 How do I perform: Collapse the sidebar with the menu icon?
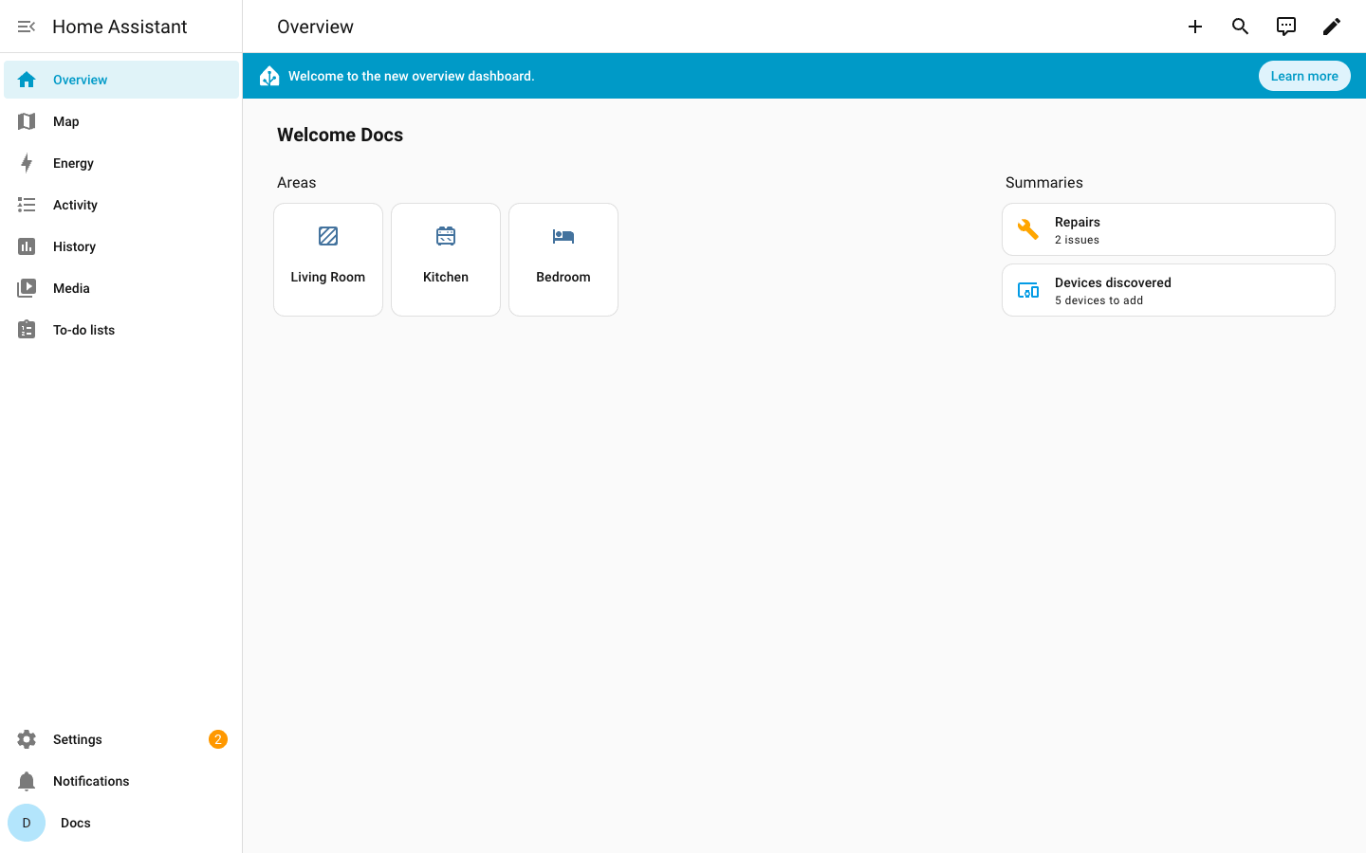point(27,27)
